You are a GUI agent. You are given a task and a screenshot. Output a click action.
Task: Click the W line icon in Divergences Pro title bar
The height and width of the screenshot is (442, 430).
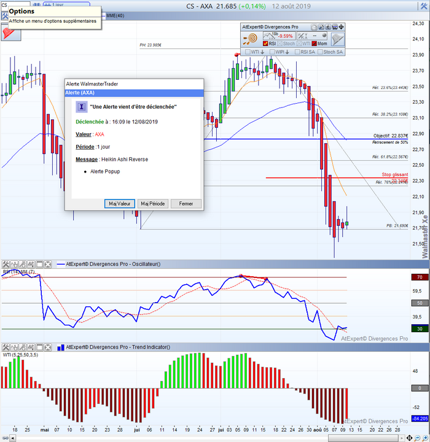click(x=335, y=27)
